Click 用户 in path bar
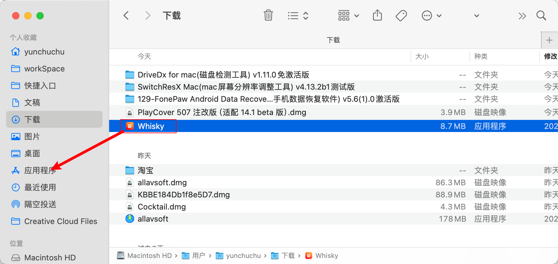This screenshot has height=264, width=558. tap(194, 256)
